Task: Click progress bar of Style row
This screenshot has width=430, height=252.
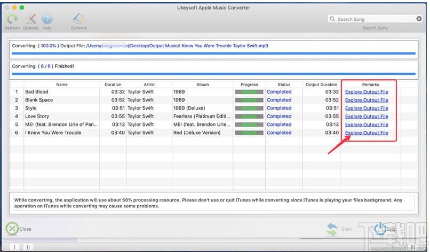Action: pyautogui.click(x=249, y=108)
